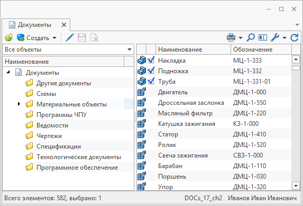Screen dimensions: 303x206
Task: Click the printer icon in the toolbar
Action: pyautogui.click(x=231, y=37)
